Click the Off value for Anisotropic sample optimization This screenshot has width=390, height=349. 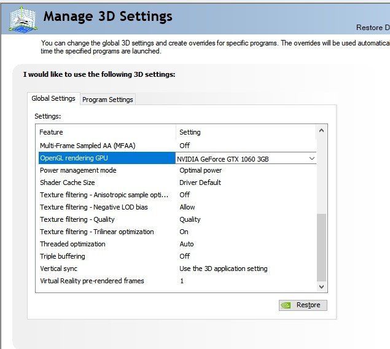(184, 195)
